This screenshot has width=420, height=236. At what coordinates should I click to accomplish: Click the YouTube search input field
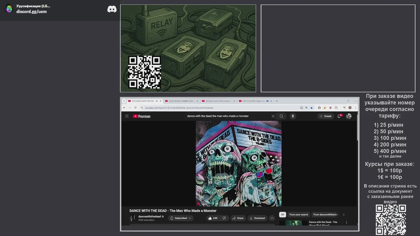(x=228, y=116)
